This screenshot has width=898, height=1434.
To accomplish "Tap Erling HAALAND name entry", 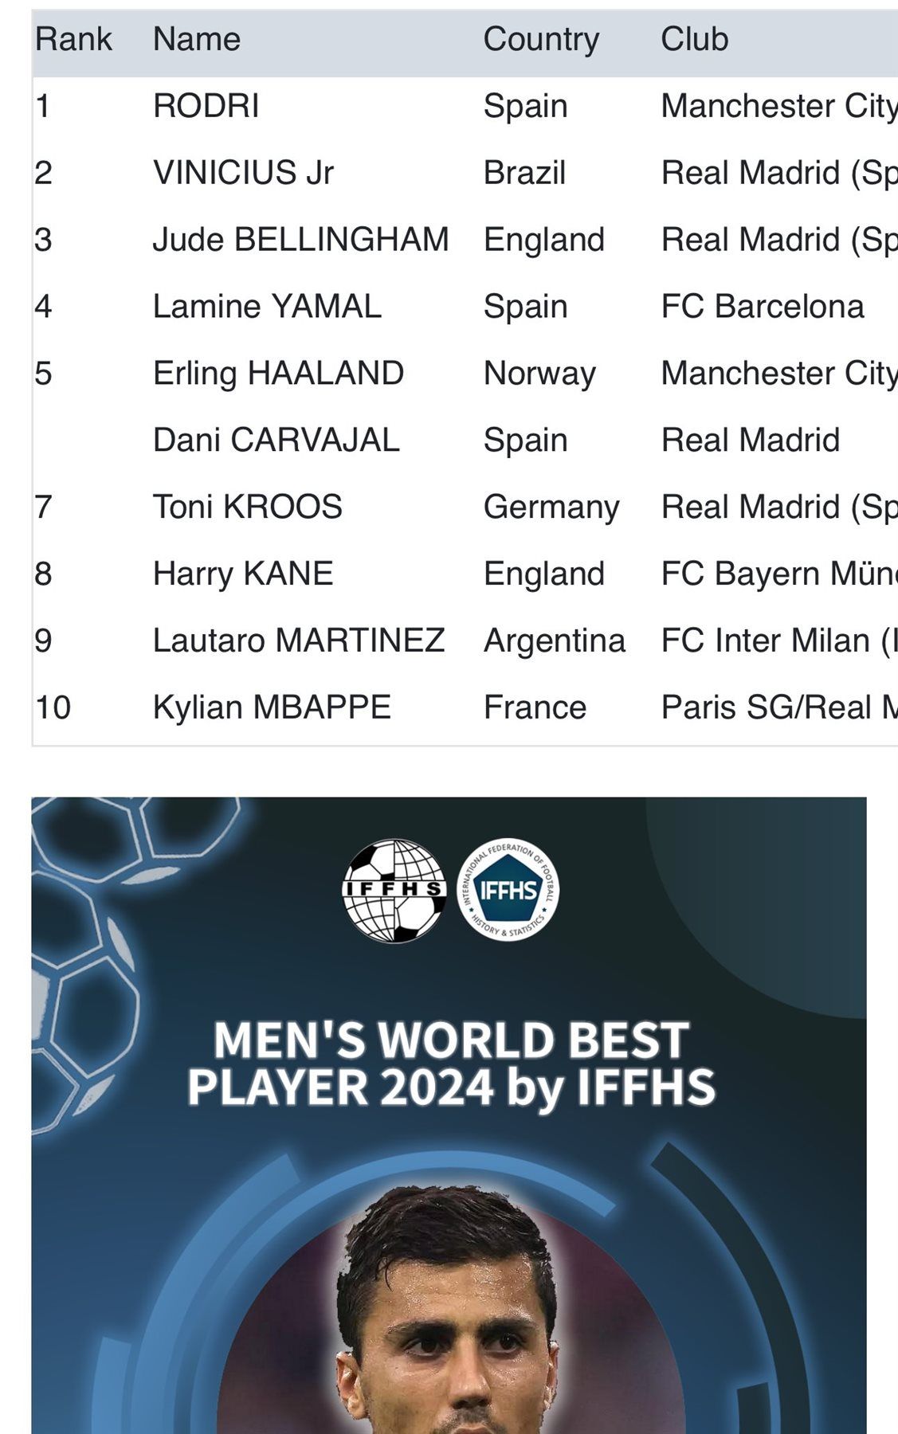I will 278,374.
